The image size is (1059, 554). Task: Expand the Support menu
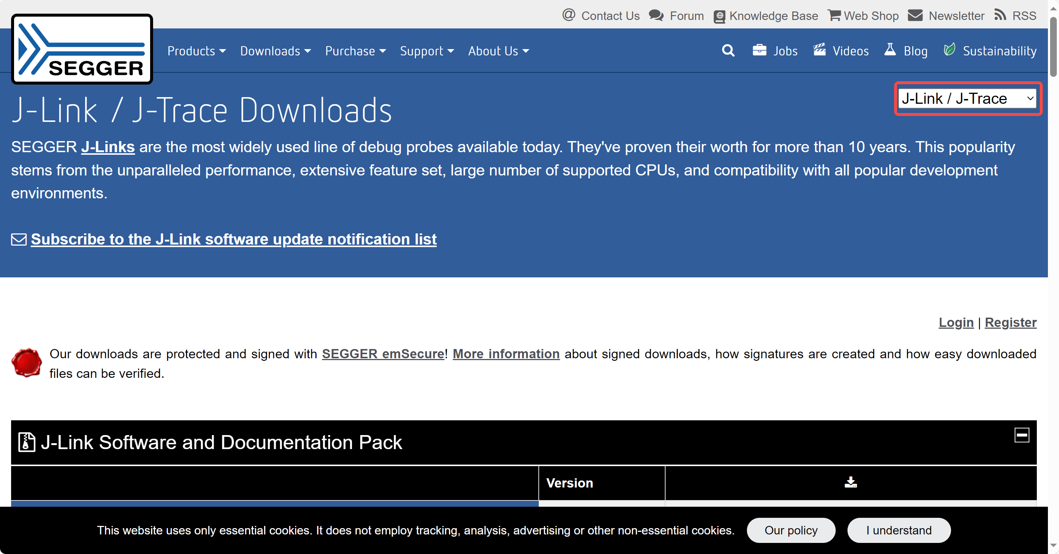427,51
